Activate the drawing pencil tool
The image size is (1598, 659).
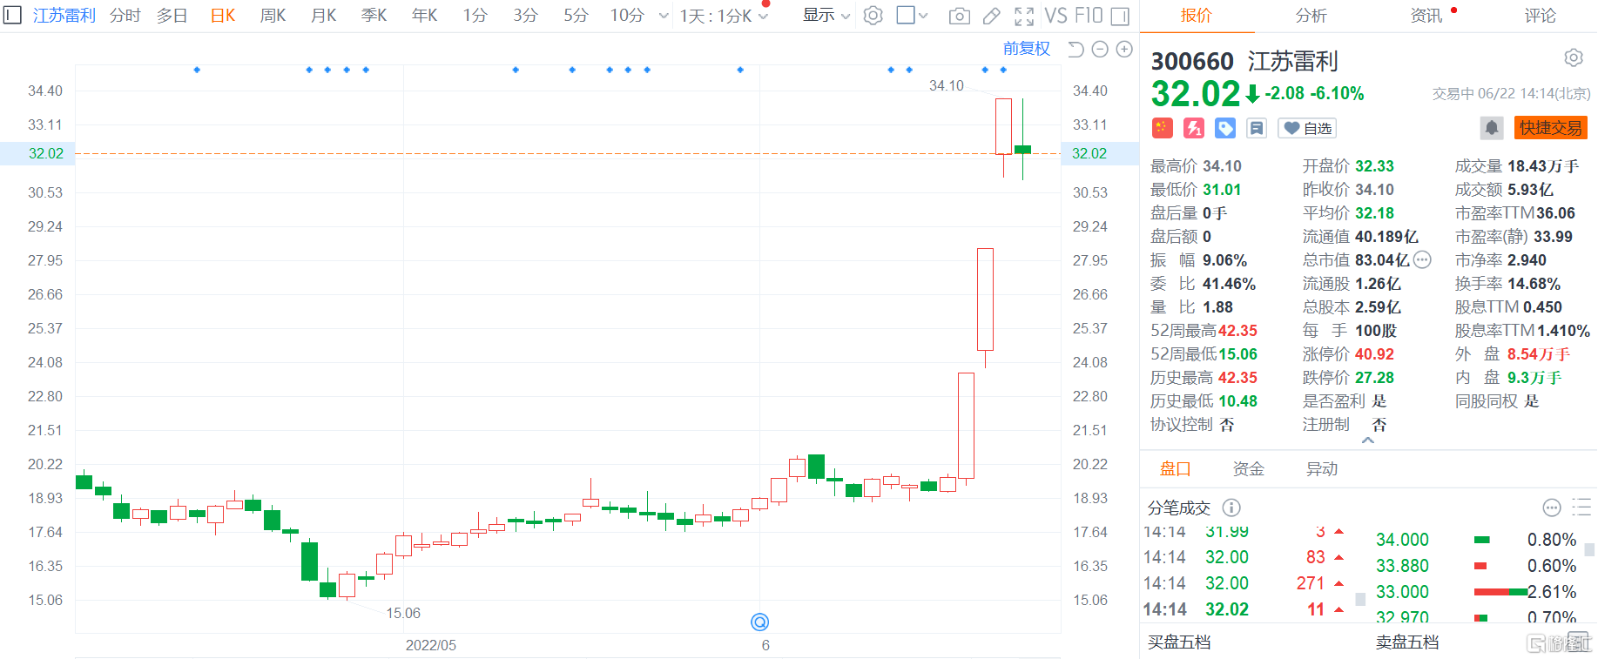(x=992, y=16)
